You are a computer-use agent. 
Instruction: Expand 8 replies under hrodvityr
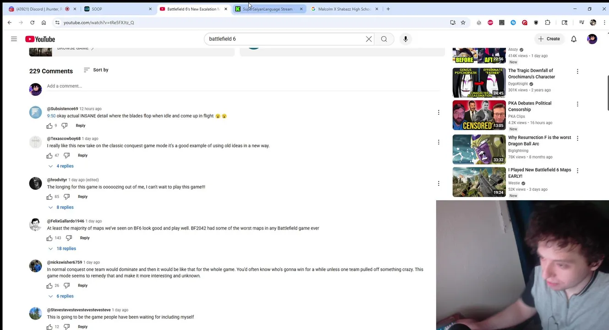pos(61,207)
